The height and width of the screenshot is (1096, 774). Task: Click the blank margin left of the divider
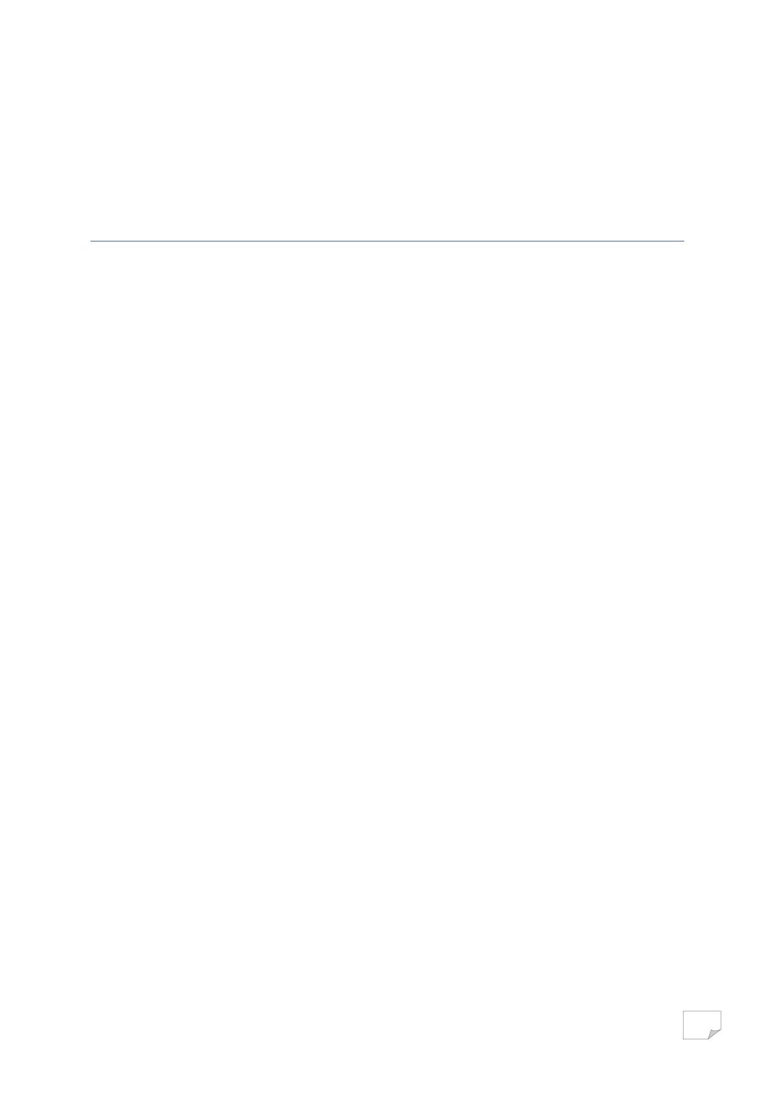click(45, 241)
